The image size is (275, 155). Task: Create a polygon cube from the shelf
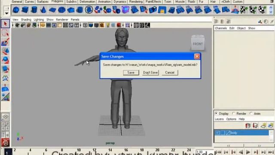point(25,10)
